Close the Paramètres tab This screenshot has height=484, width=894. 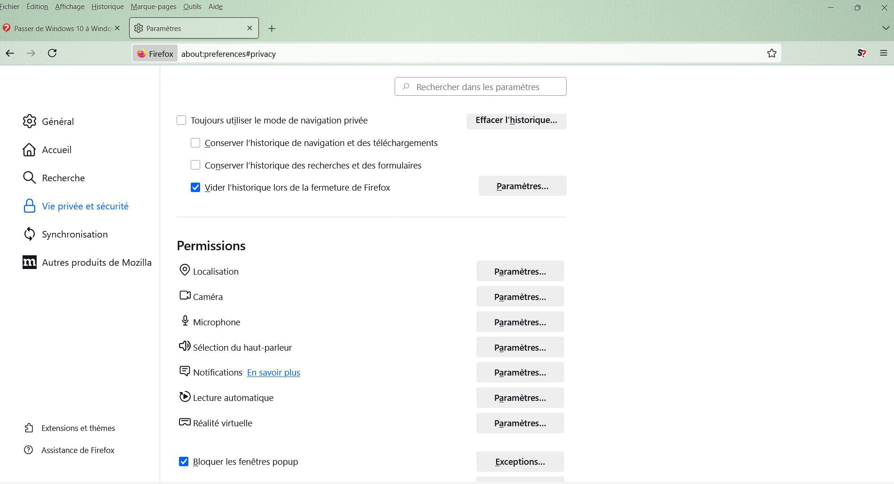click(x=249, y=28)
